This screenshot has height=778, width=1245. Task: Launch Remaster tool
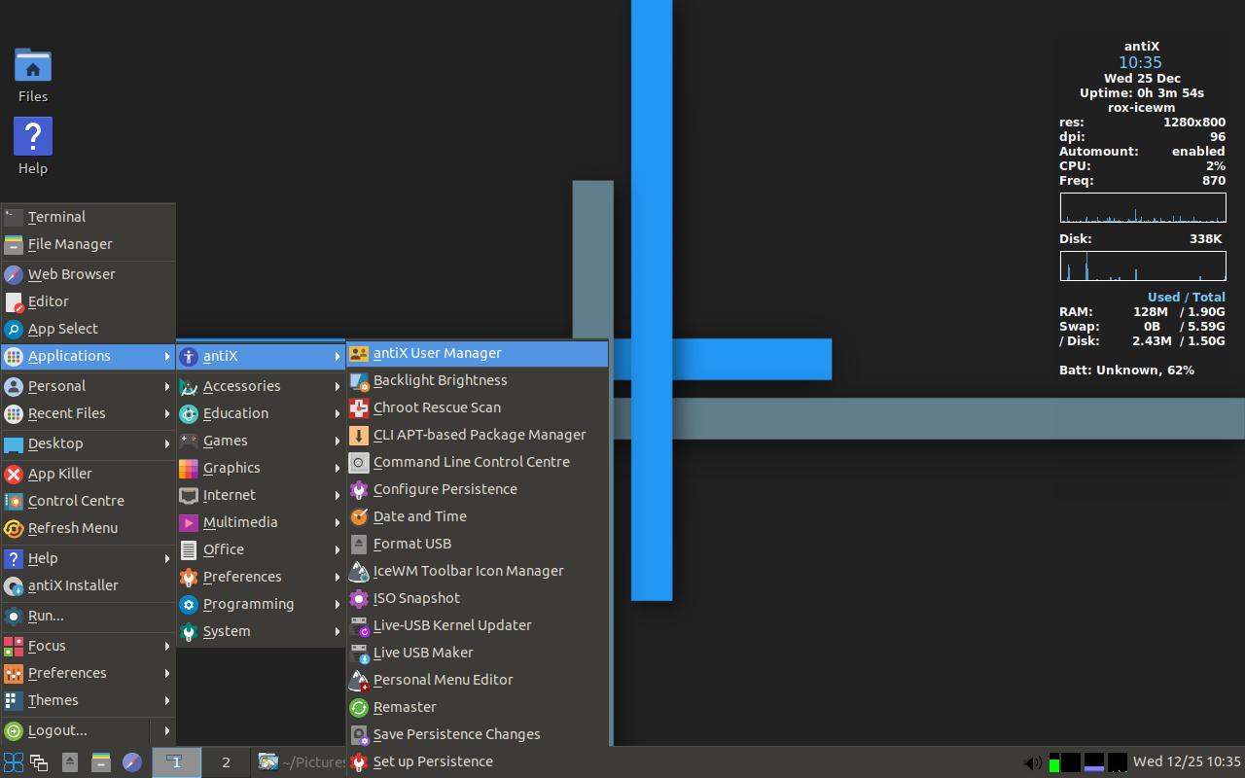coord(478,707)
